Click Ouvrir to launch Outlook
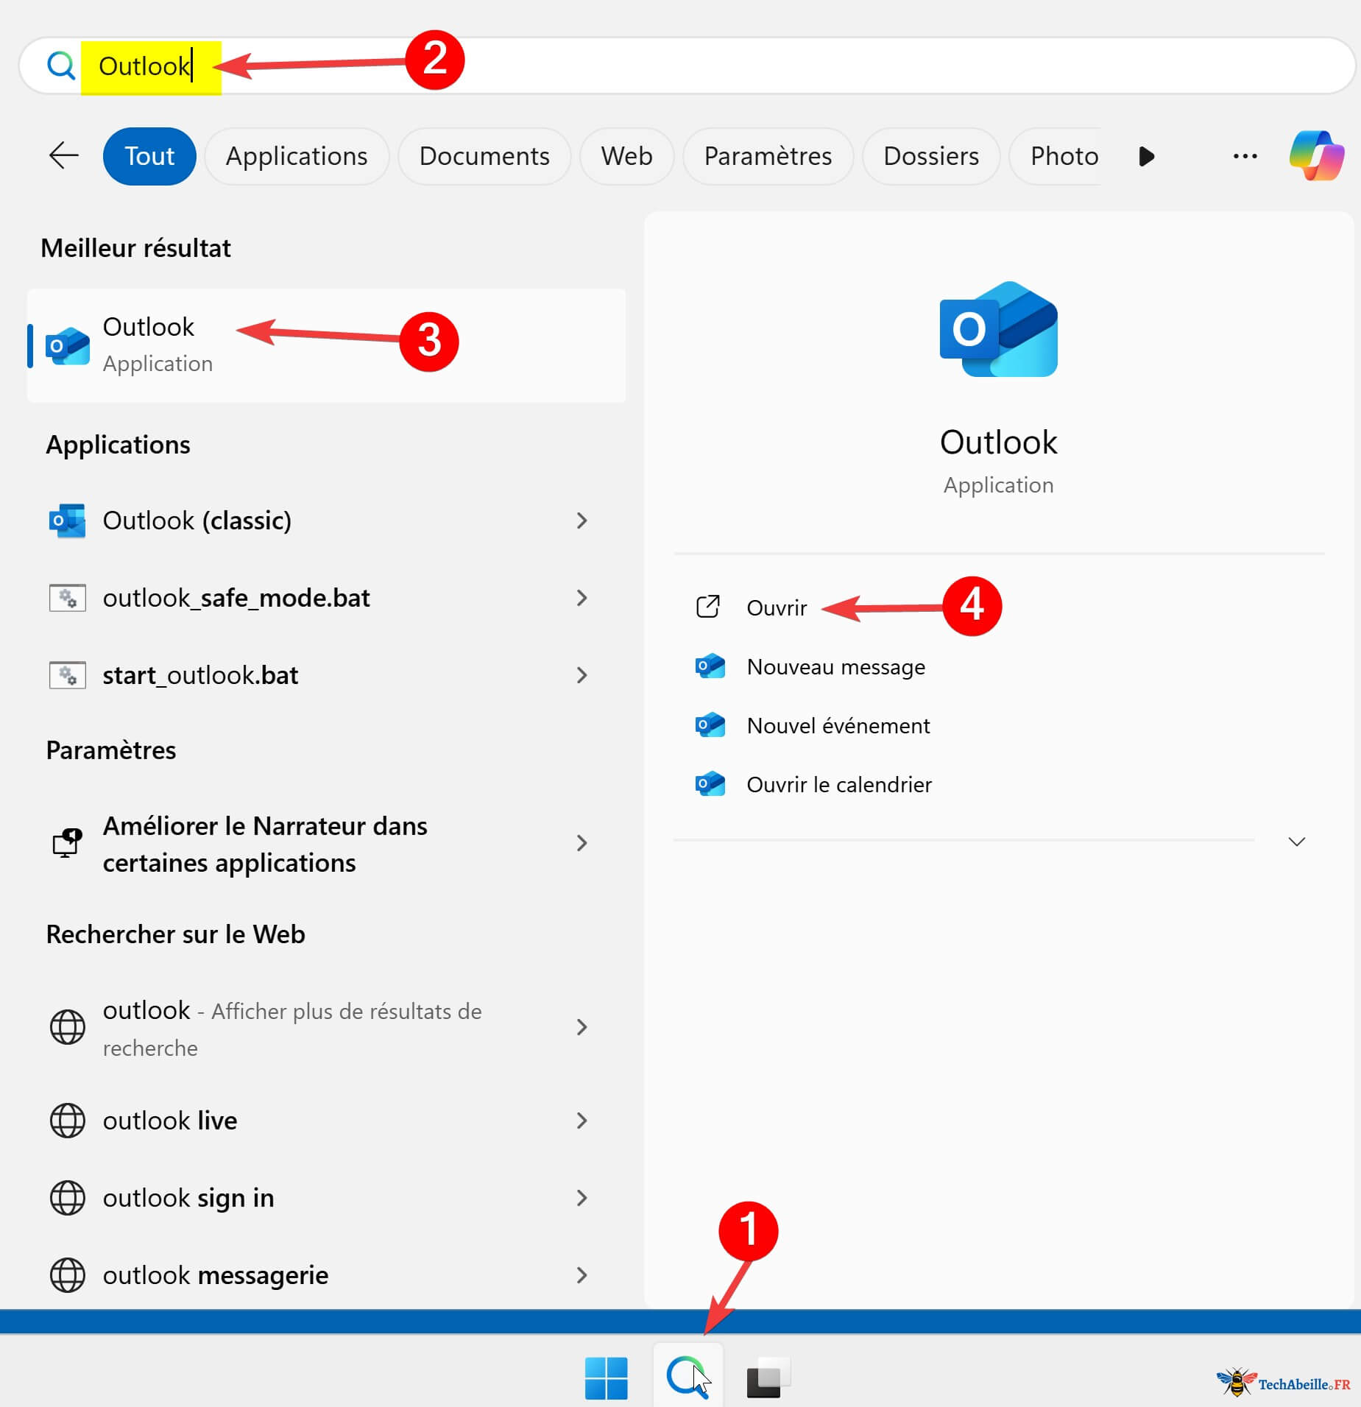The height and width of the screenshot is (1407, 1361). [777, 607]
